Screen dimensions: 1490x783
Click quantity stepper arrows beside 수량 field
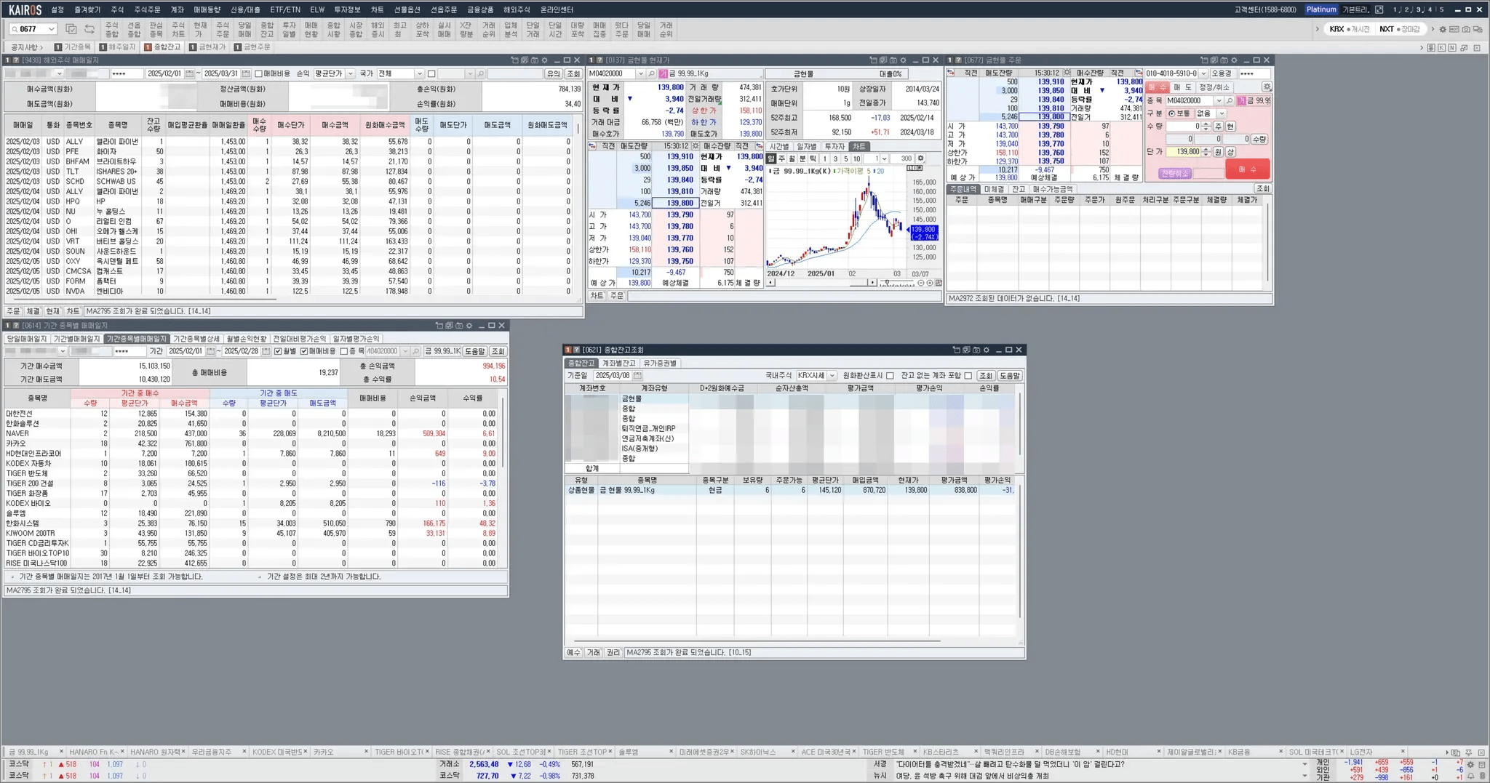[x=1206, y=127]
